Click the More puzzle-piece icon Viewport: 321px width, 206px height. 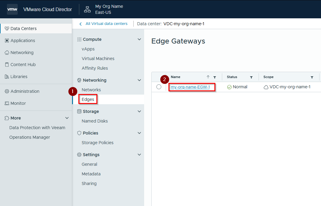tap(7, 118)
